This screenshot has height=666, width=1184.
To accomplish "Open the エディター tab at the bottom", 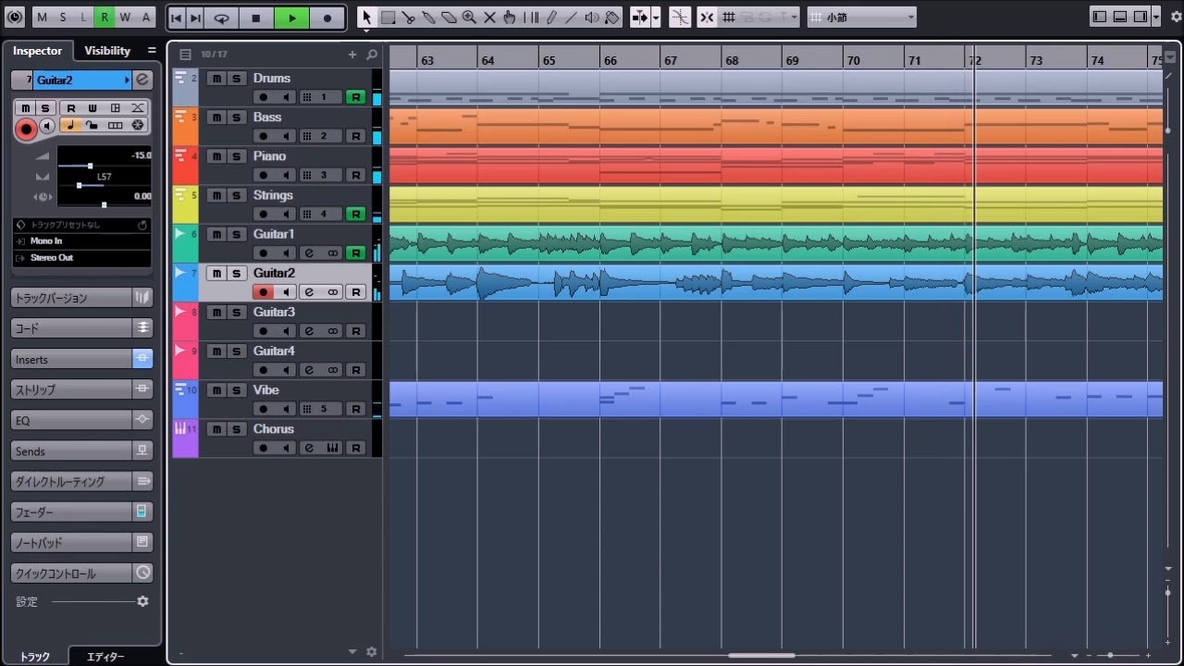I will click(105, 657).
